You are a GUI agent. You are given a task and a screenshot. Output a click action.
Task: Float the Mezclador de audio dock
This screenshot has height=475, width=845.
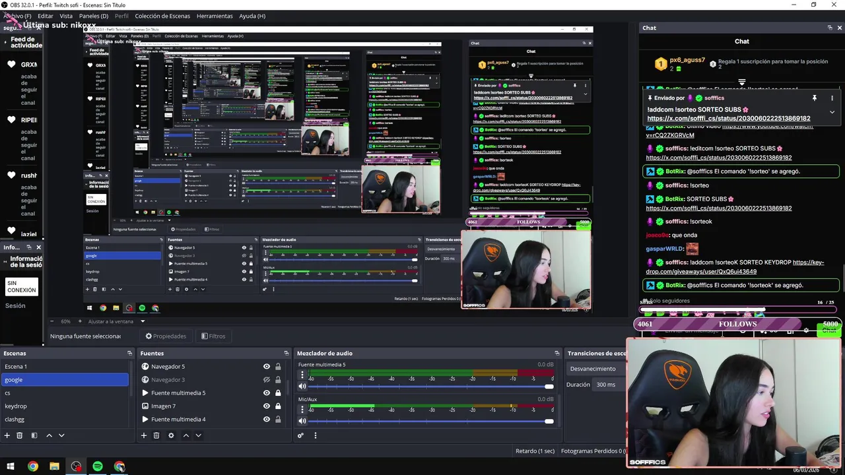(x=557, y=353)
